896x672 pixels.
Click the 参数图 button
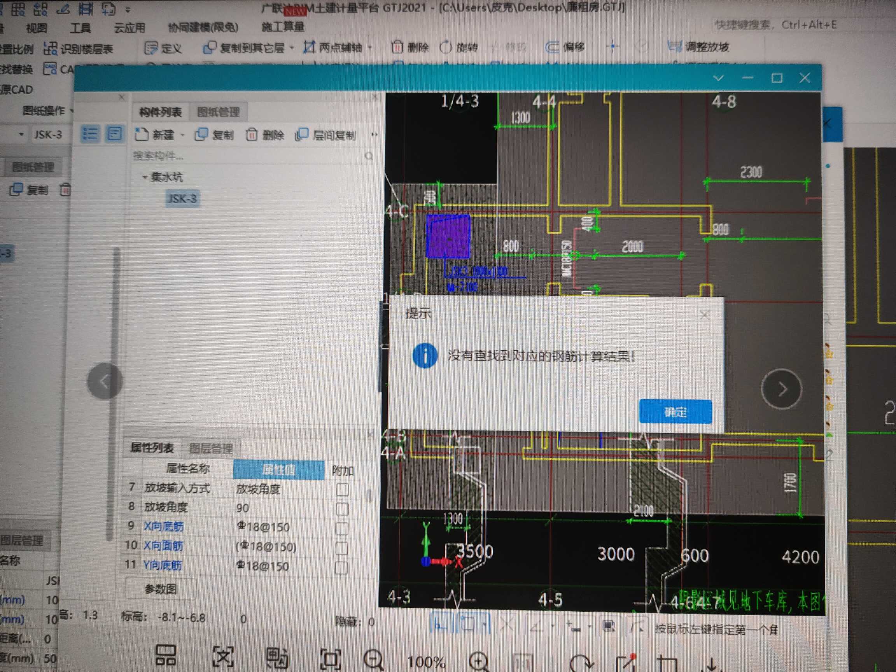pos(161,589)
